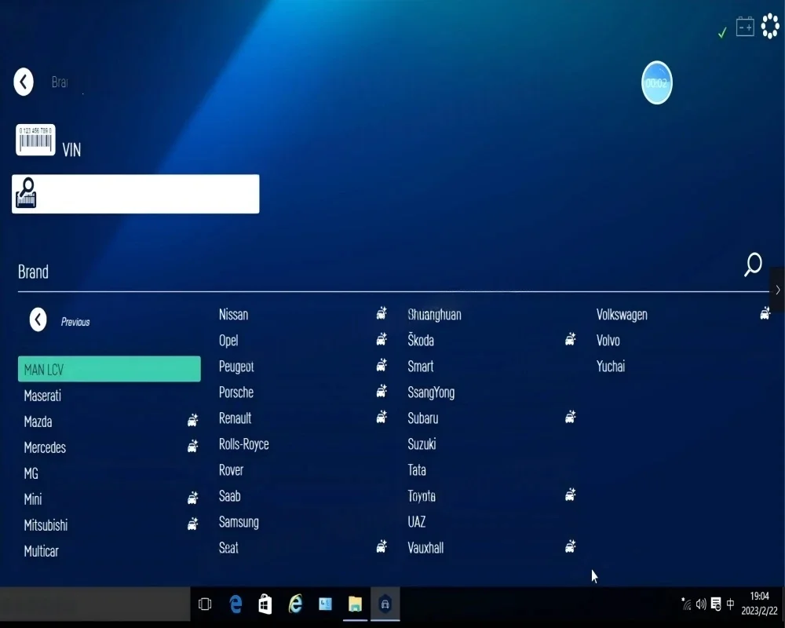Select the Porsche brand
This screenshot has width=785, height=628.
coord(236,392)
